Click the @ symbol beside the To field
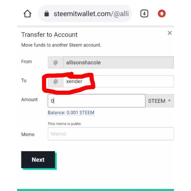 tap(56, 81)
